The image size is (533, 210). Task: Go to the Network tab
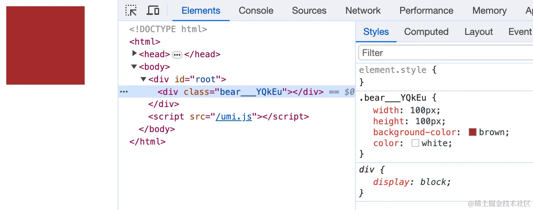click(363, 11)
